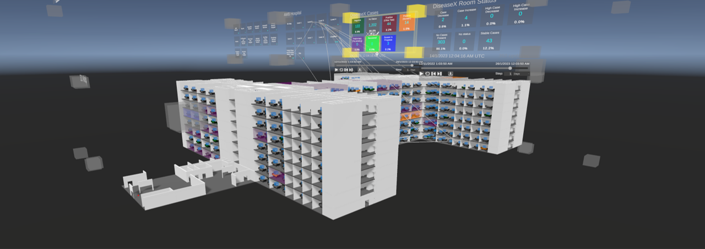Toggle the Negative cases tile
This screenshot has height=249, width=705.
coord(357,26)
